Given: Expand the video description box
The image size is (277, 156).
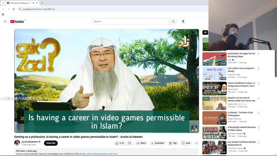Looking at the screenshot, I should pyautogui.click(x=106, y=152).
